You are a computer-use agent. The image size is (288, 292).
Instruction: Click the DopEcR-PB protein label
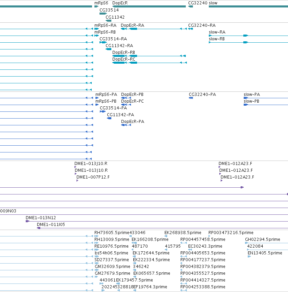click(132, 95)
